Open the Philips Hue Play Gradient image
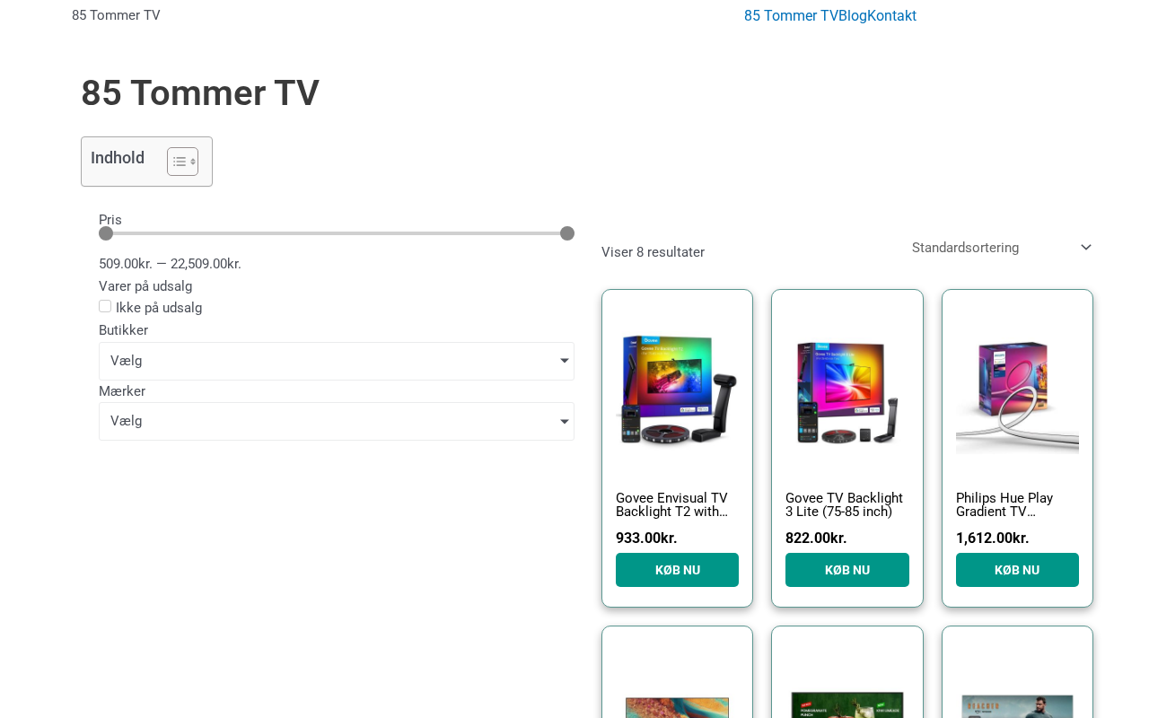The height and width of the screenshot is (718, 1149). click(x=1017, y=390)
